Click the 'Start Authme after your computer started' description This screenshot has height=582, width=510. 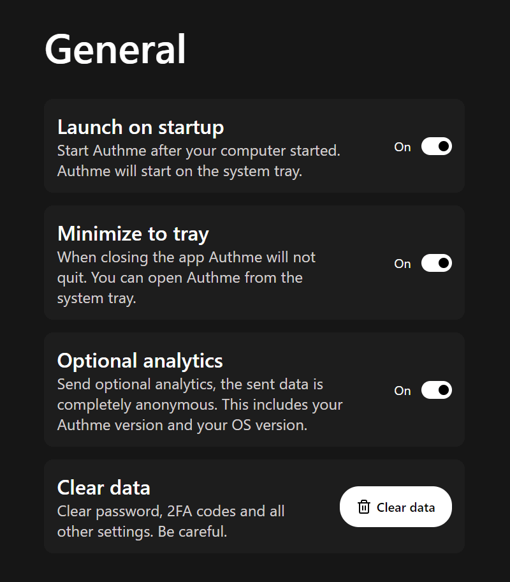tap(199, 151)
